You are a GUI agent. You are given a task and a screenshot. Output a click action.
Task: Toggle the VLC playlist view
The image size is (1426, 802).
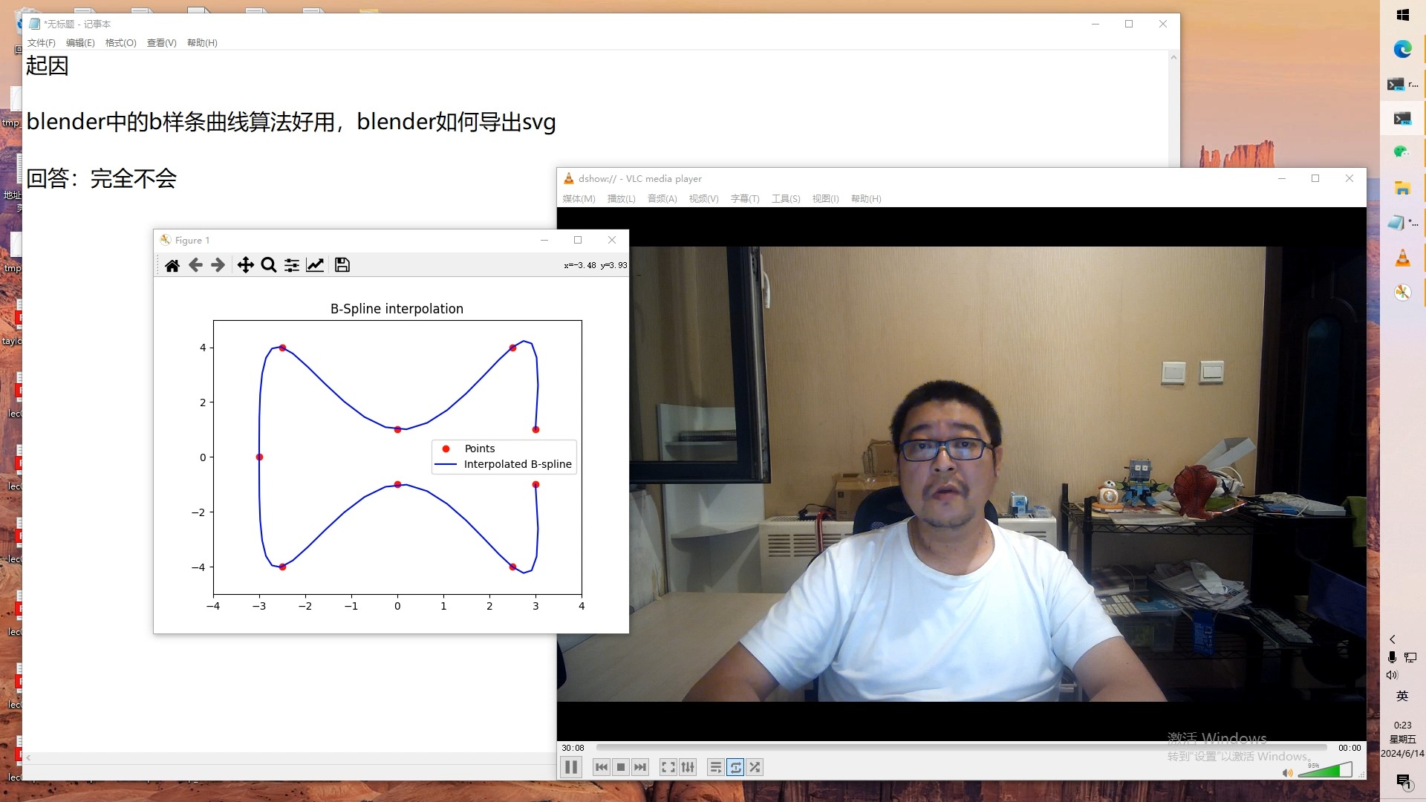[x=715, y=767]
